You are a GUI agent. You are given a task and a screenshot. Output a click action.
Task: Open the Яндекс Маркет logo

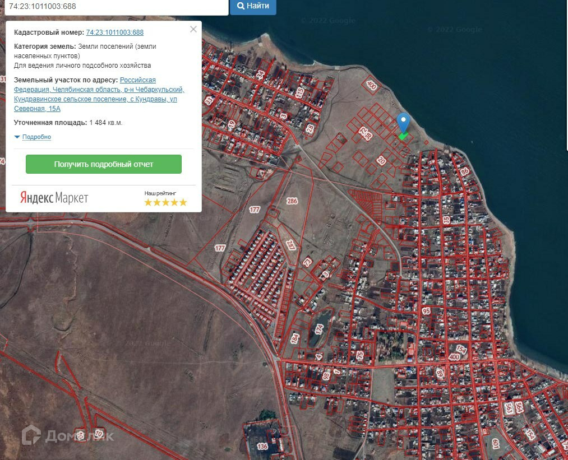click(54, 198)
